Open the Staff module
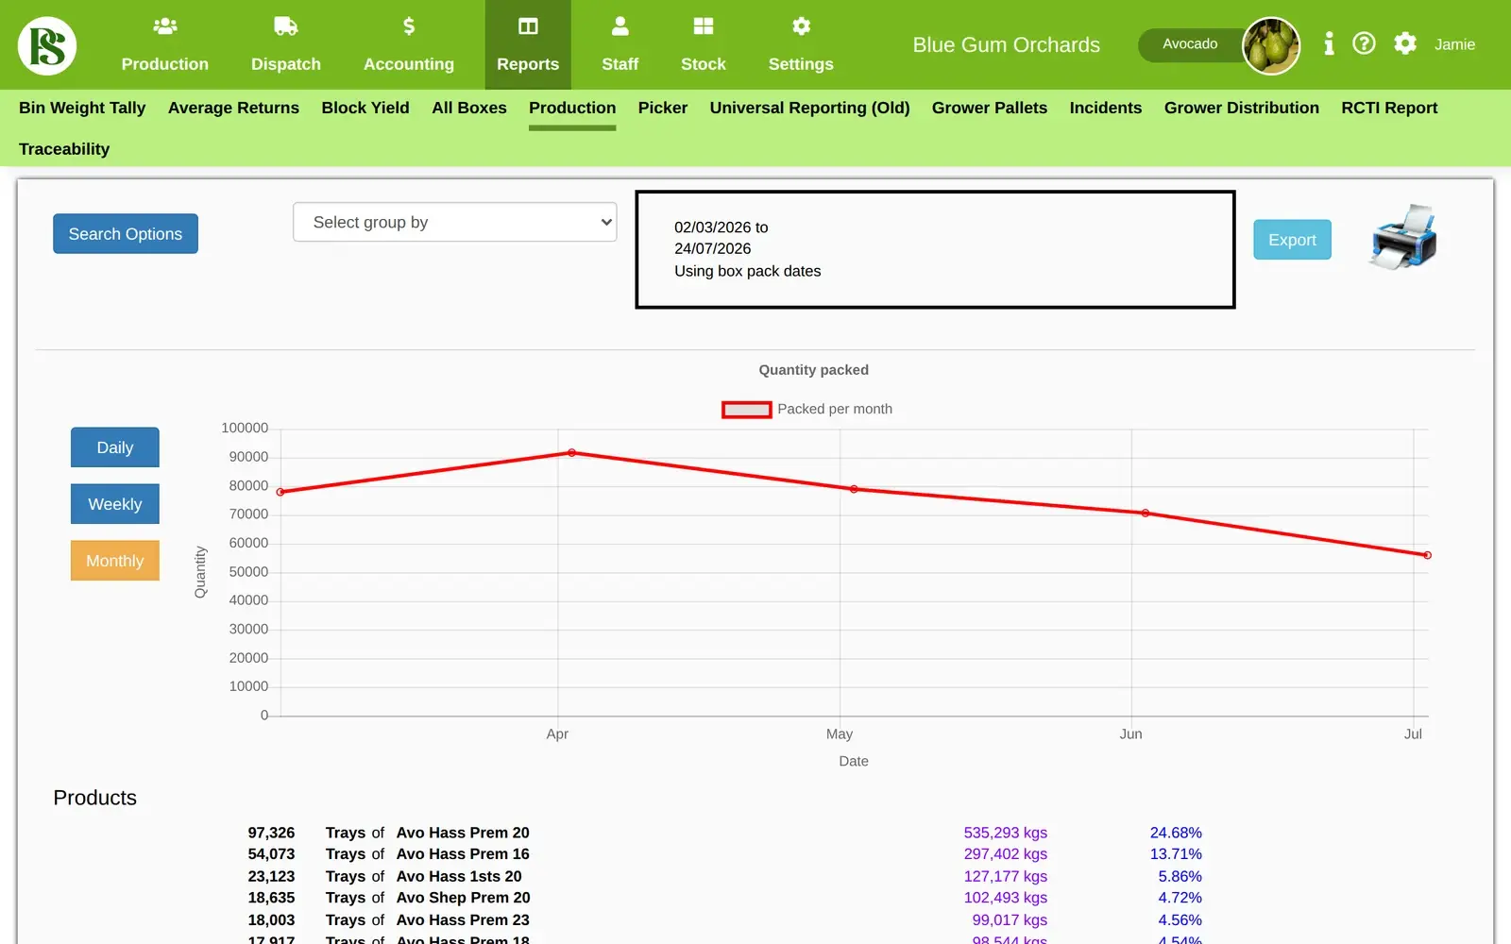 (x=620, y=44)
